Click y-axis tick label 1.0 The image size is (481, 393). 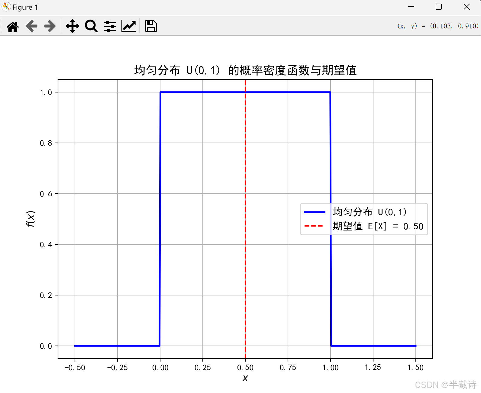[x=46, y=92]
